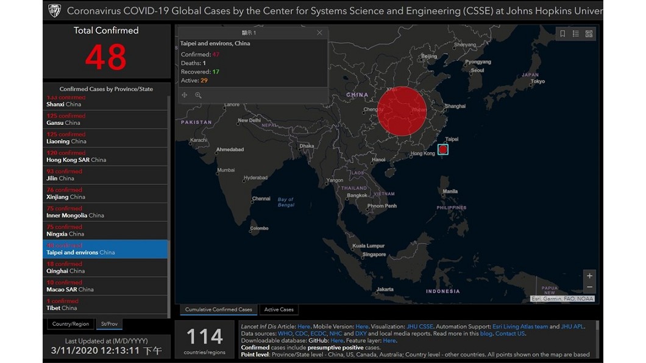
Task: Open the GitHub Here link
Action: tap(336, 340)
